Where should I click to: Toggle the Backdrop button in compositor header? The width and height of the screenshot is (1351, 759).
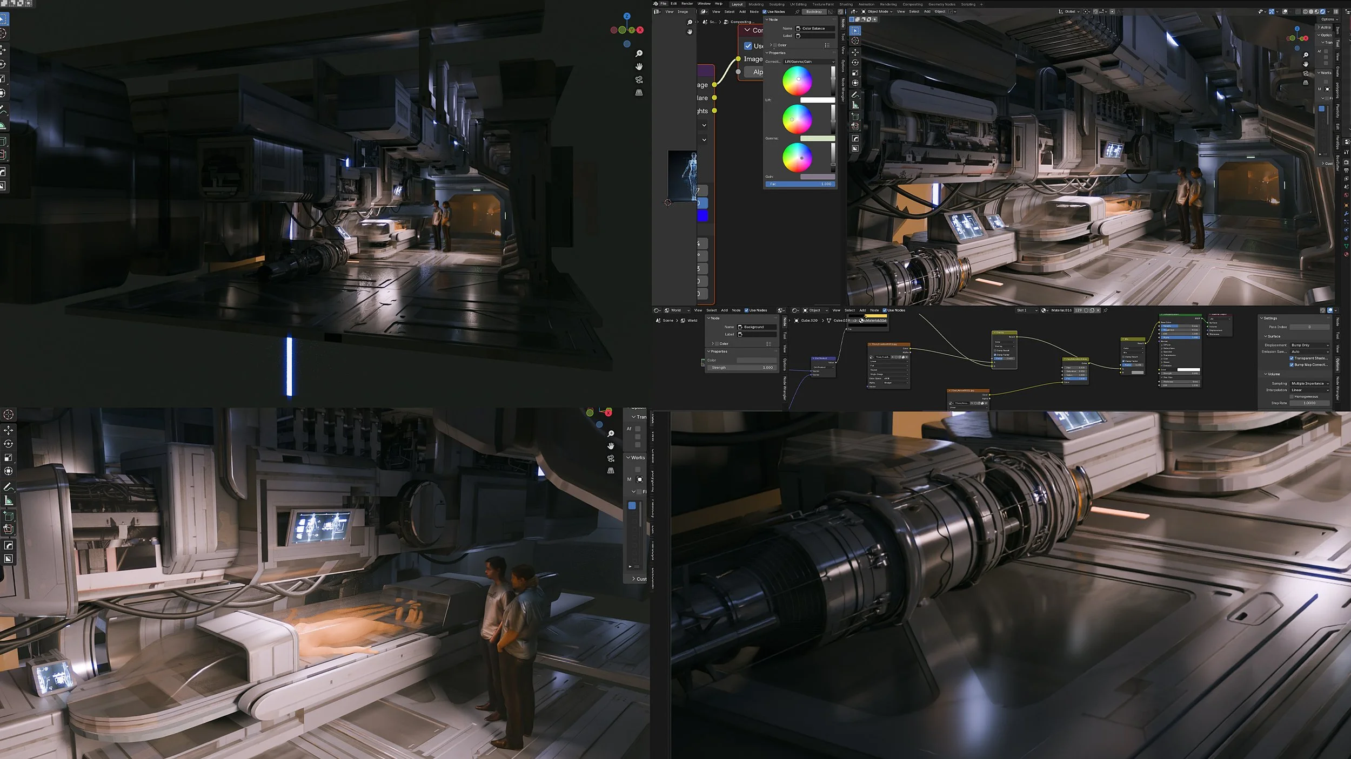point(814,11)
